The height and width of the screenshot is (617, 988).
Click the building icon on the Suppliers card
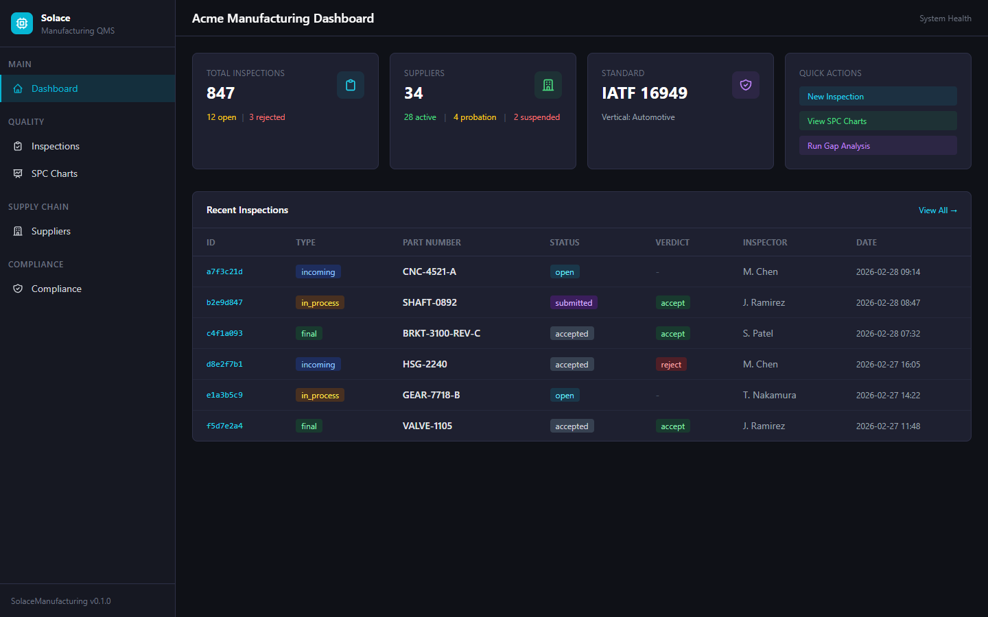click(x=548, y=85)
